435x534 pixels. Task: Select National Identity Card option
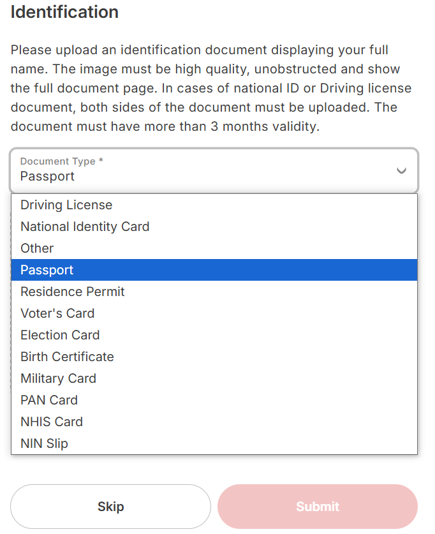[x=85, y=226]
